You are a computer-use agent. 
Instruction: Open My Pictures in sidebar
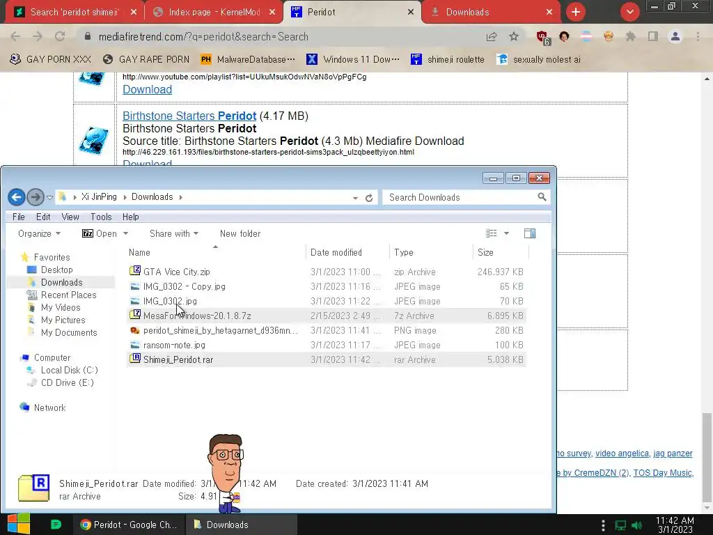tap(63, 320)
